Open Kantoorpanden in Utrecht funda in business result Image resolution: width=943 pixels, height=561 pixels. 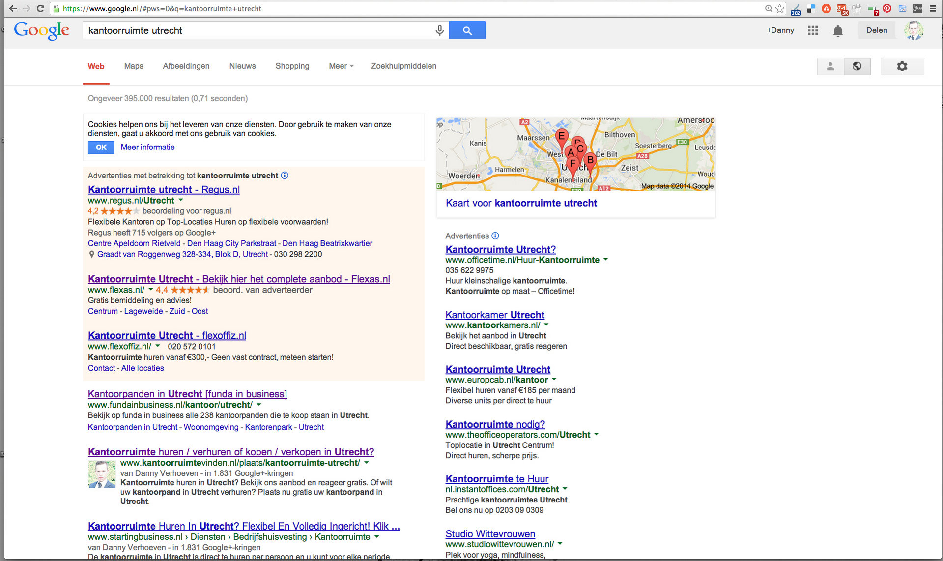[187, 394]
